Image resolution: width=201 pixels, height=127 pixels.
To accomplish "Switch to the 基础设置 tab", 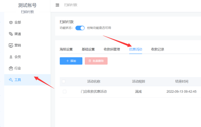I will 88,49.
